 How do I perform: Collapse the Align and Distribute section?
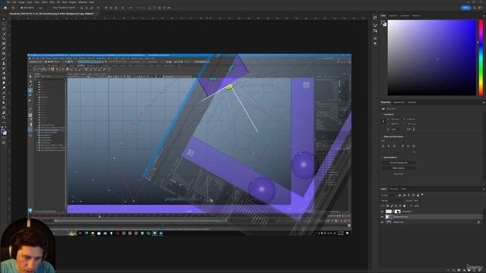[381, 136]
